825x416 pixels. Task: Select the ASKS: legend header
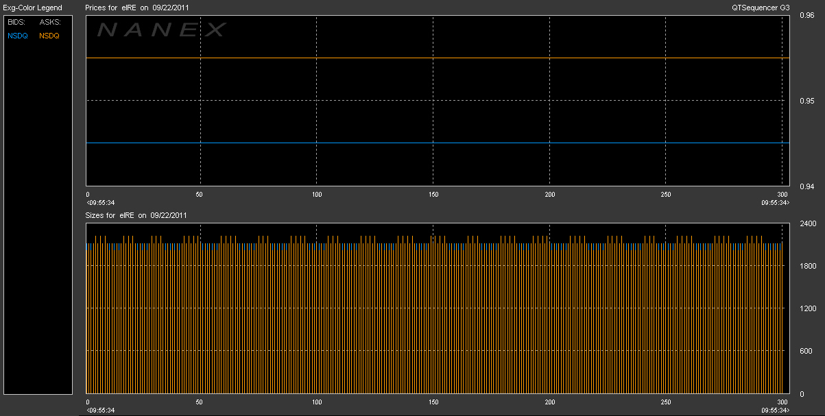point(50,23)
